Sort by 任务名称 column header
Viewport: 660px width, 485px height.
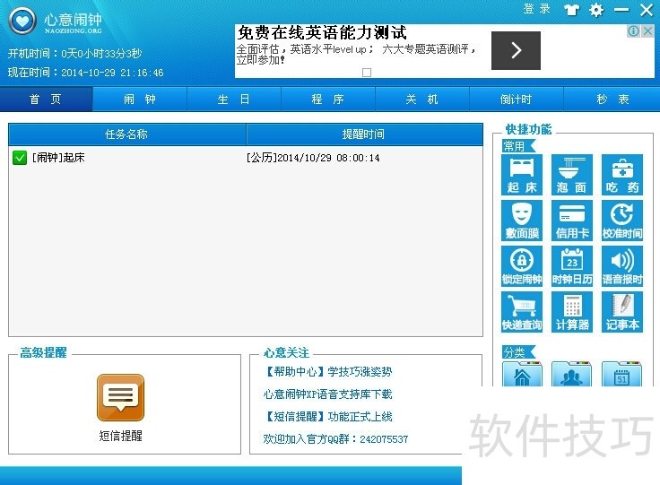coord(126,134)
